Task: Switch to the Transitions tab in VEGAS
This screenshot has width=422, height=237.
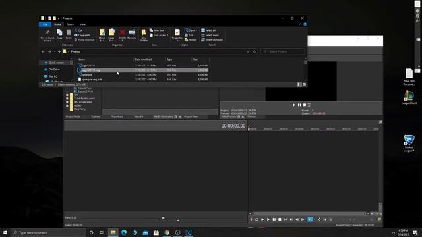Action: coord(117,117)
